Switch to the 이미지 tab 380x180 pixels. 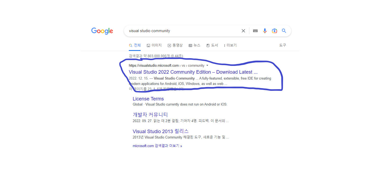(154, 45)
